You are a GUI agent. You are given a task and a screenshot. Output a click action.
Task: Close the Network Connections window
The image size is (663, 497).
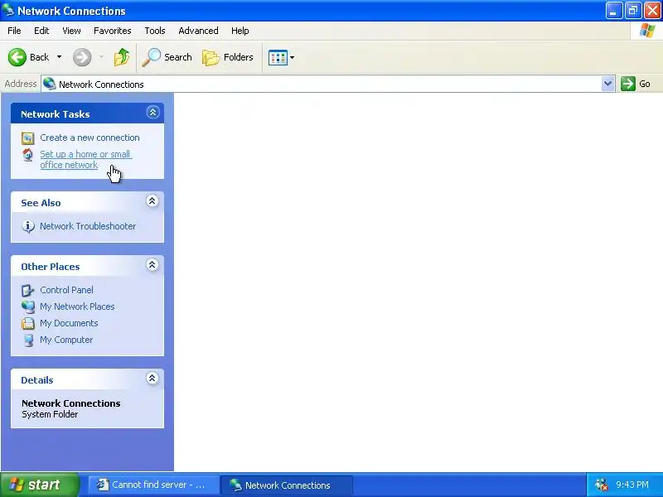point(652,11)
